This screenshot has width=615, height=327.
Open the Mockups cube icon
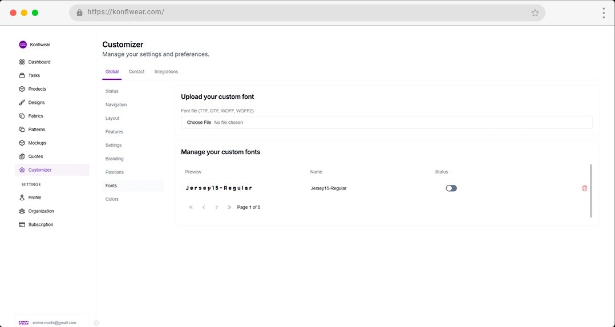click(22, 143)
